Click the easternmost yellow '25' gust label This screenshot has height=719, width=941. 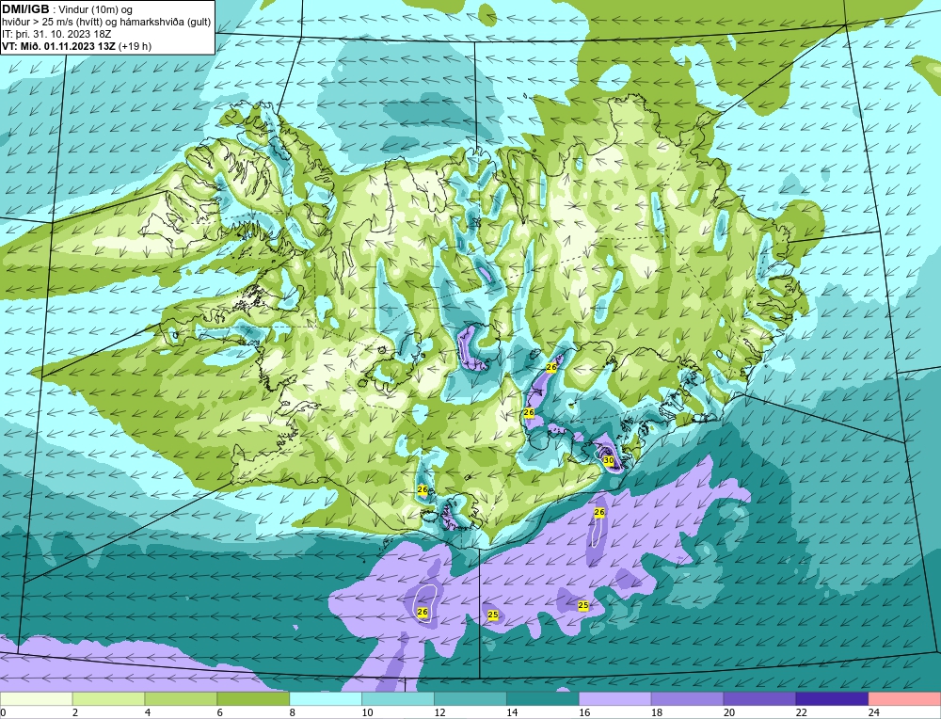click(583, 605)
